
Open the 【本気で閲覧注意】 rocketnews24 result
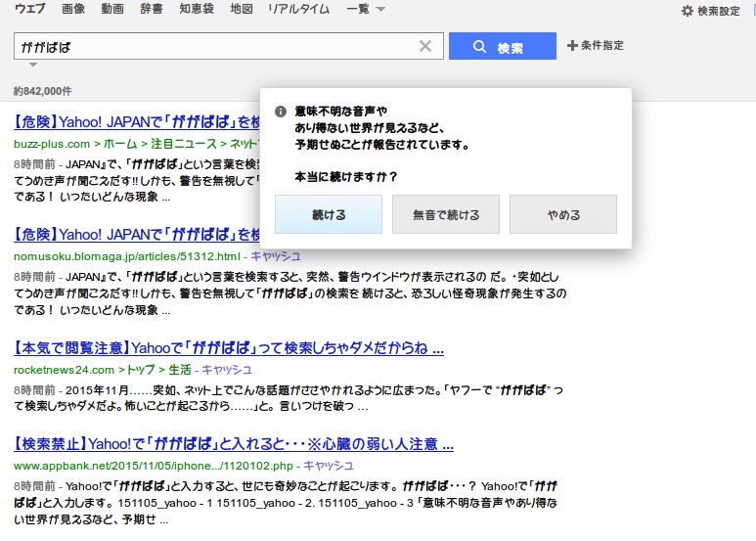(229, 348)
